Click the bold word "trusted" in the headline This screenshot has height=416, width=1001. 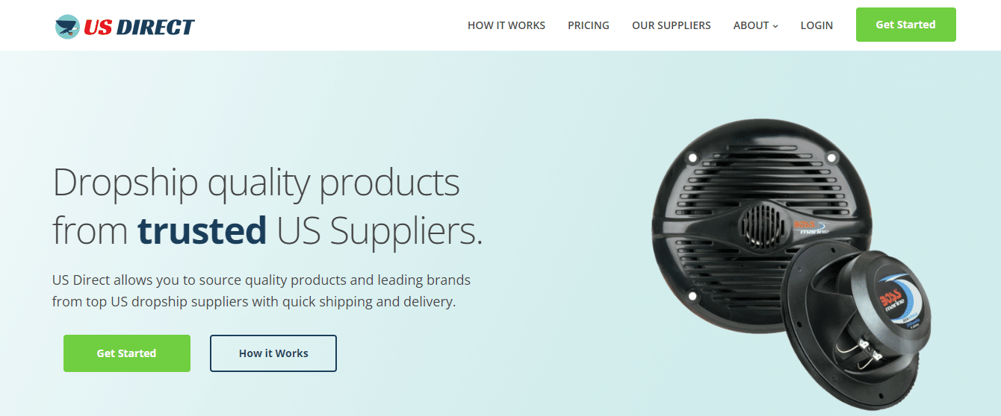click(202, 230)
